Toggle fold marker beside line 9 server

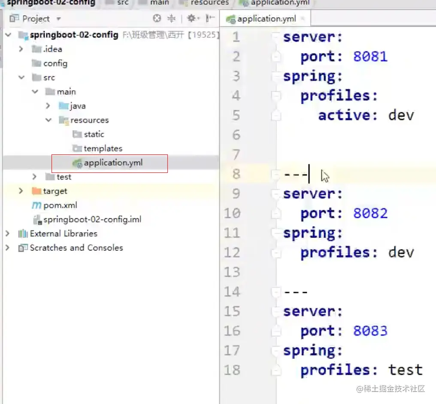click(276, 194)
